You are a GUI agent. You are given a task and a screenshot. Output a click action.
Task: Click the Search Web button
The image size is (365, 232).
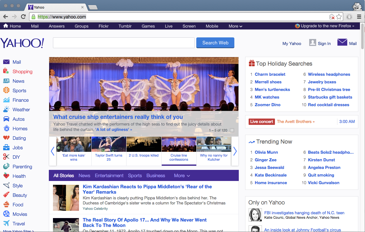point(215,43)
